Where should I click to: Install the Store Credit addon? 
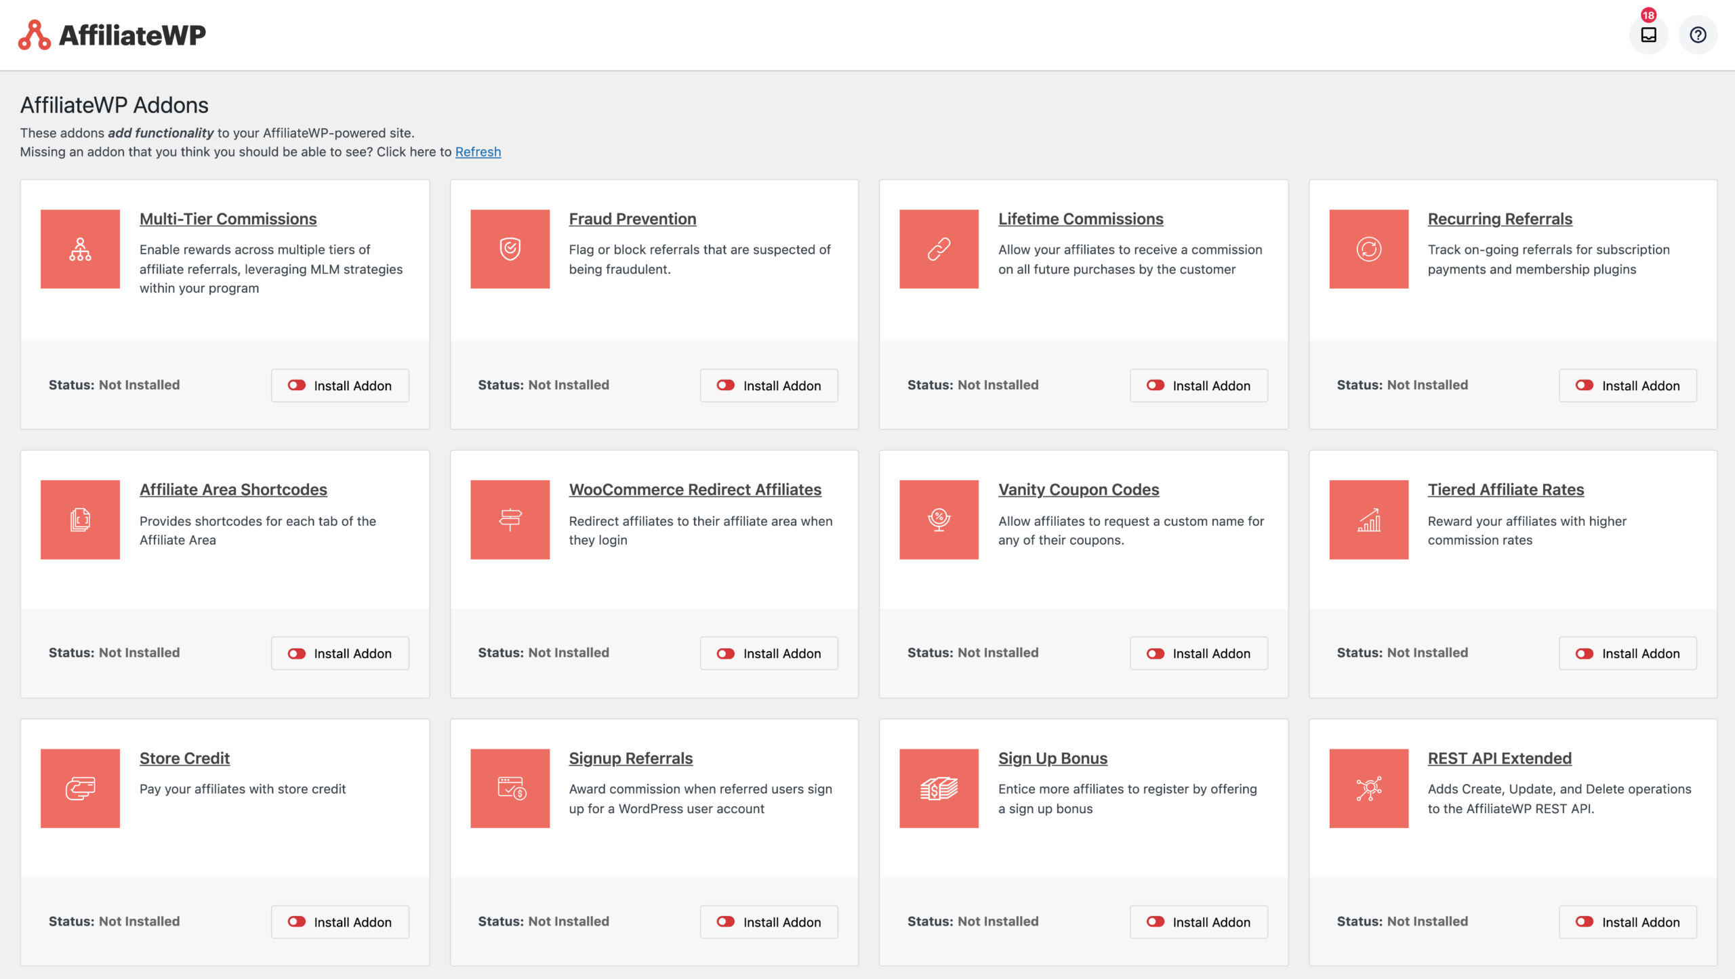tap(340, 921)
